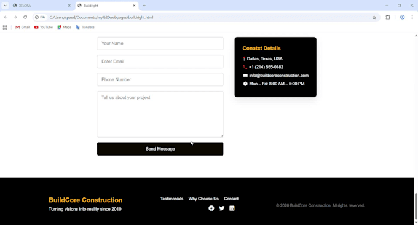Image resolution: width=418 pixels, height=225 pixels.
Task: Reload the page with the refresh icon
Action: coord(25,17)
